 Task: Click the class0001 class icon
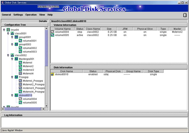(12, 33)
